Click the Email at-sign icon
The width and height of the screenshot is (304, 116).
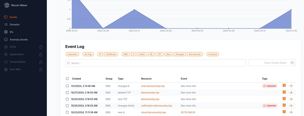[x=6, y=47]
